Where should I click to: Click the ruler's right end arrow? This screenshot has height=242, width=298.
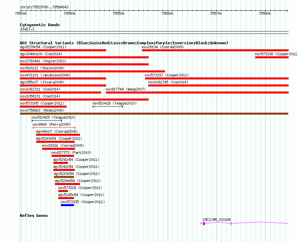click(x=287, y=10)
